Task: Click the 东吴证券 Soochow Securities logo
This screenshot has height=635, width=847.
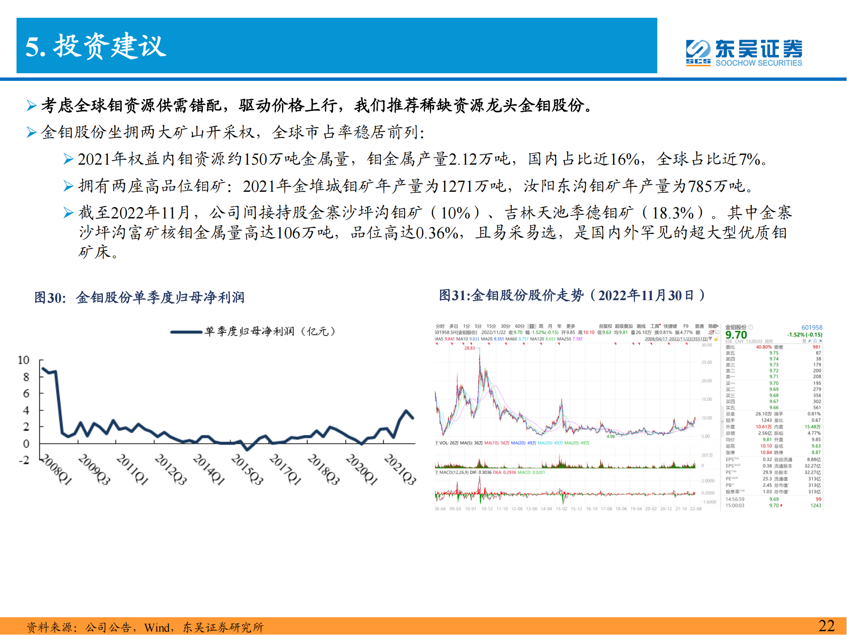Action: [x=744, y=53]
